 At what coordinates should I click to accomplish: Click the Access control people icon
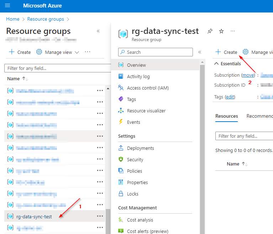click(121, 88)
